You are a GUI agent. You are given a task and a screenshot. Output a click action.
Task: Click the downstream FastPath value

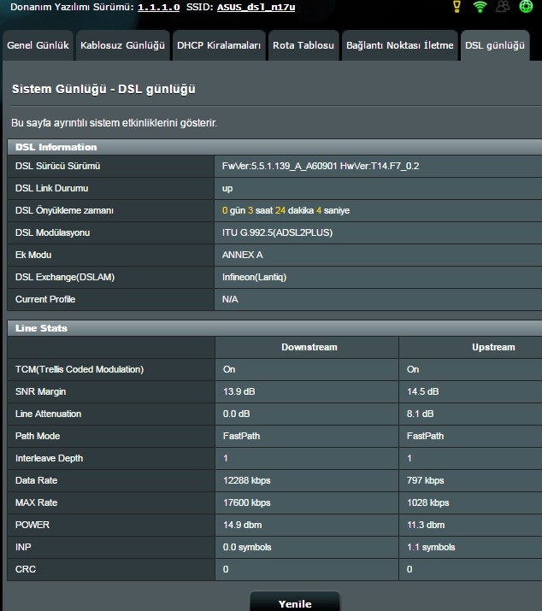(241, 436)
